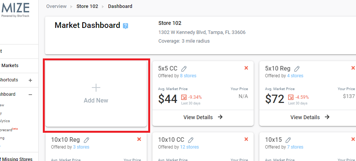
Task: Edit the 5x10 Reg unit pencil icon
Action: click(x=297, y=68)
